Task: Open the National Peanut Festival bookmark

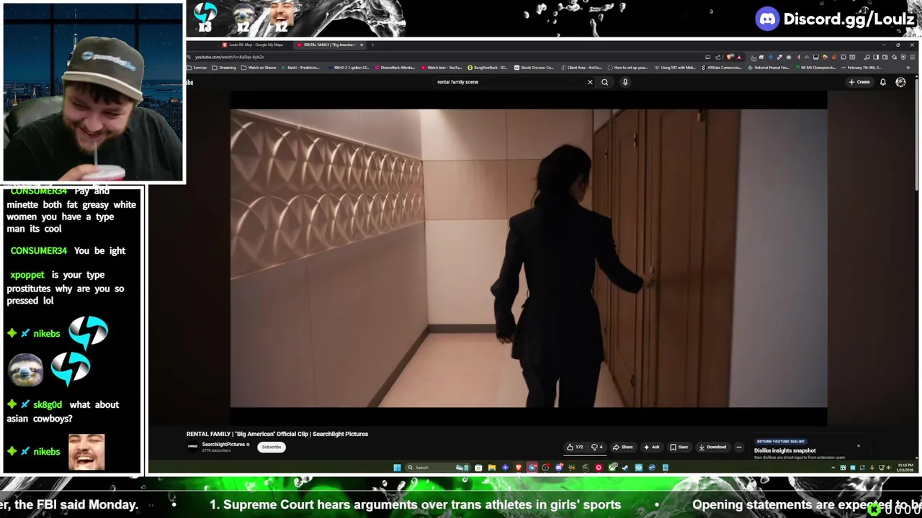Action: pos(769,68)
